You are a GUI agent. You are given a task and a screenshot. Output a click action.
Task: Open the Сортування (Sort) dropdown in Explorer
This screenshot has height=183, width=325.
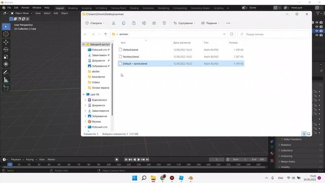pyautogui.click(x=184, y=23)
